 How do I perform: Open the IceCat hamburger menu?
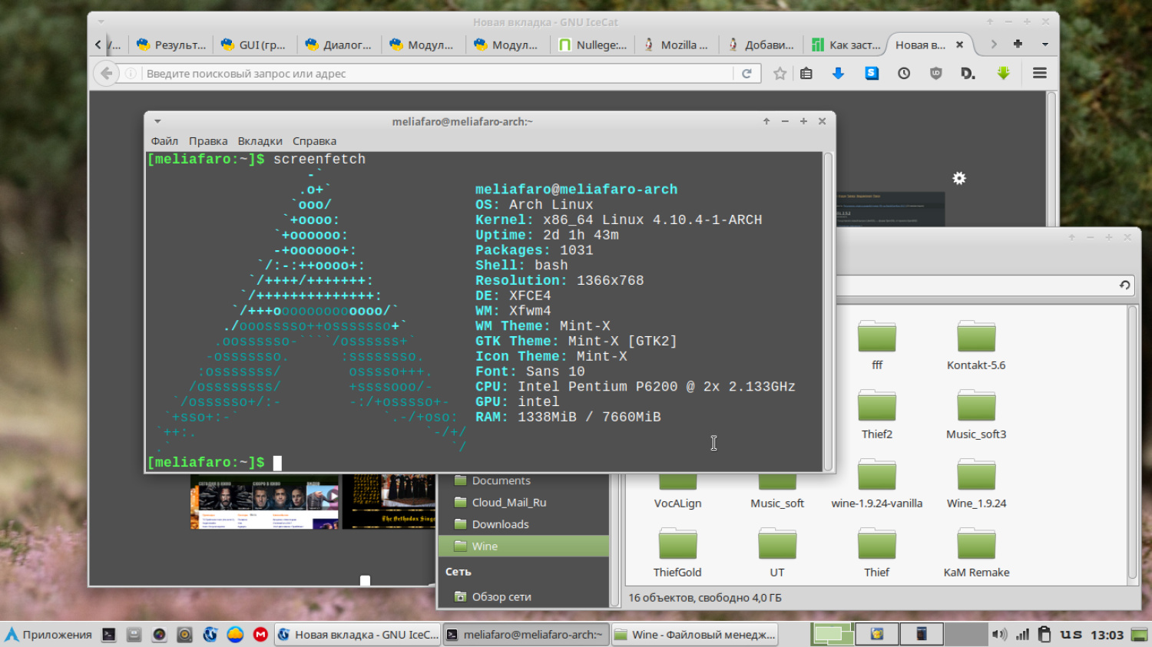pos(1040,73)
